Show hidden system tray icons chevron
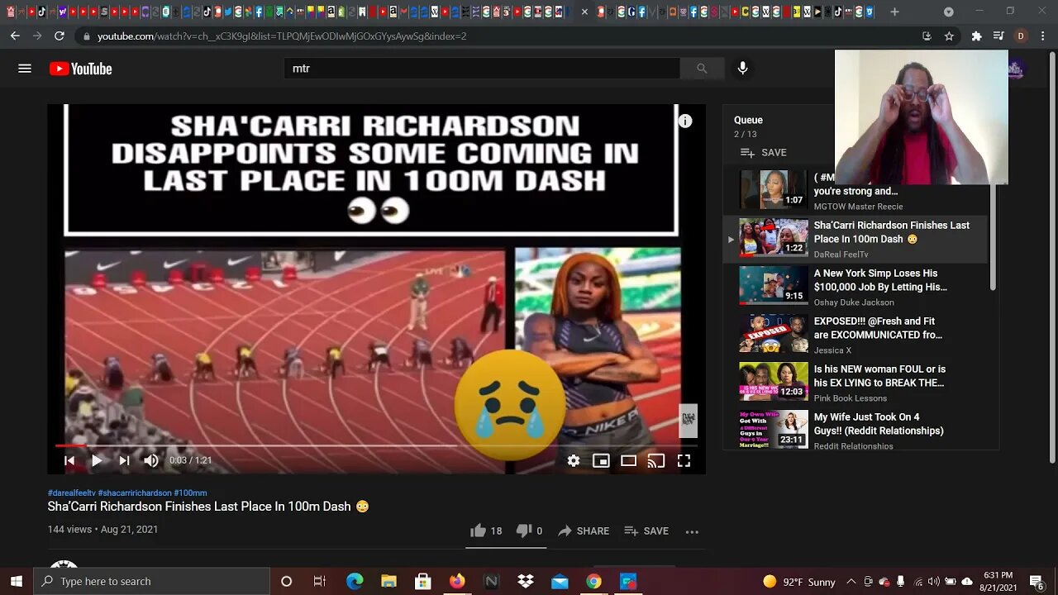The height and width of the screenshot is (595, 1058). pyautogui.click(x=851, y=581)
